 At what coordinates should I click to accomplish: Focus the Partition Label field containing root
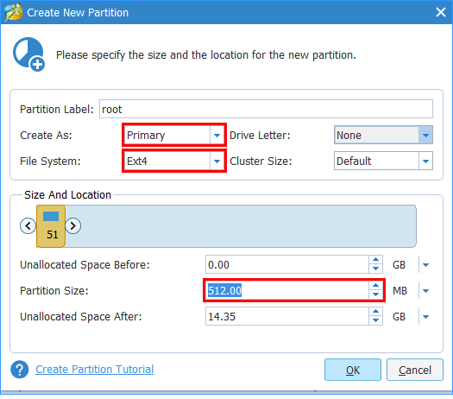(x=266, y=109)
